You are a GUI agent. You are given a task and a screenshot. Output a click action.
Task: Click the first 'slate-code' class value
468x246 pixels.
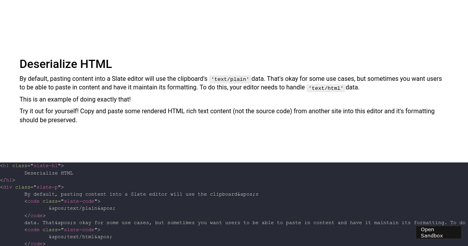point(79,201)
